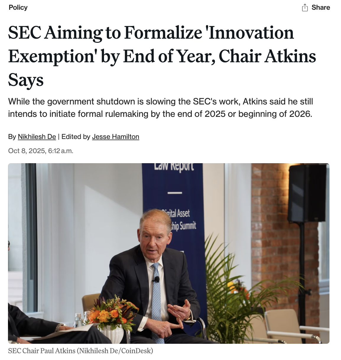Click the Share upload icon
Viewport: 341px width, 360px height.
coord(305,8)
